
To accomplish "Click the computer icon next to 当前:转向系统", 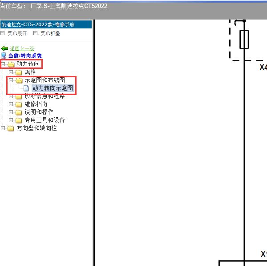I will (x=4, y=56).
